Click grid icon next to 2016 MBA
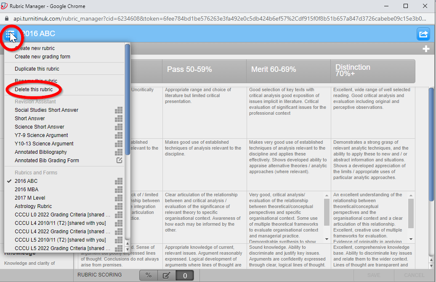The height and width of the screenshot is (282, 436). pyautogui.click(x=119, y=190)
